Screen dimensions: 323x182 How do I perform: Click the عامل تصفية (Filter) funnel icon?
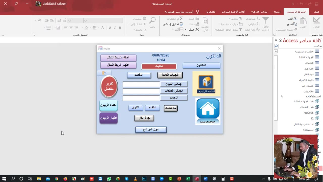[266, 21]
